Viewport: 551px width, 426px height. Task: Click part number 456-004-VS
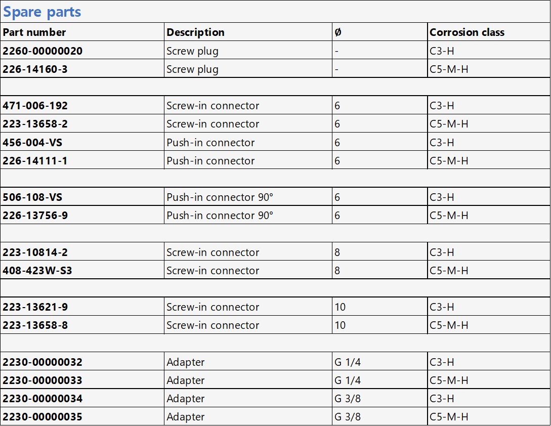32,143
